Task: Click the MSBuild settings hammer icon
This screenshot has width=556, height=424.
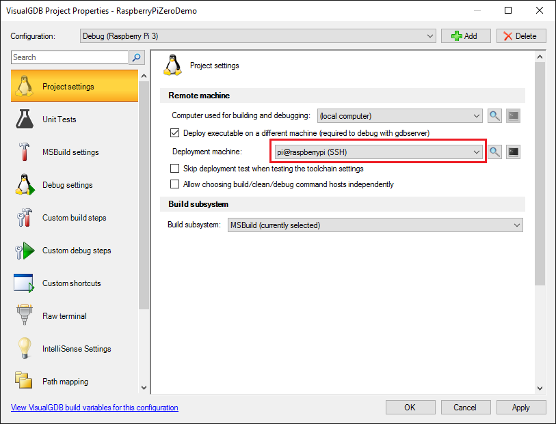Action: [x=24, y=152]
